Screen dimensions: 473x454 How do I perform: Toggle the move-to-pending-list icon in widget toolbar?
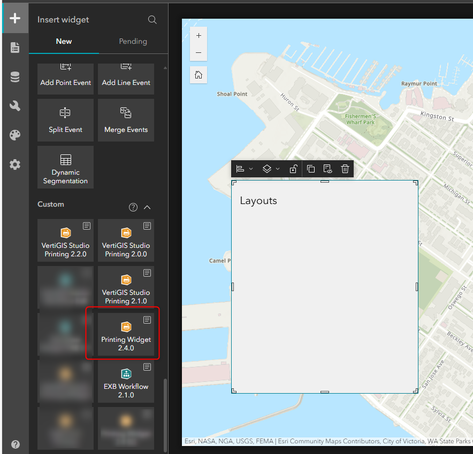click(x=328, y=169)
